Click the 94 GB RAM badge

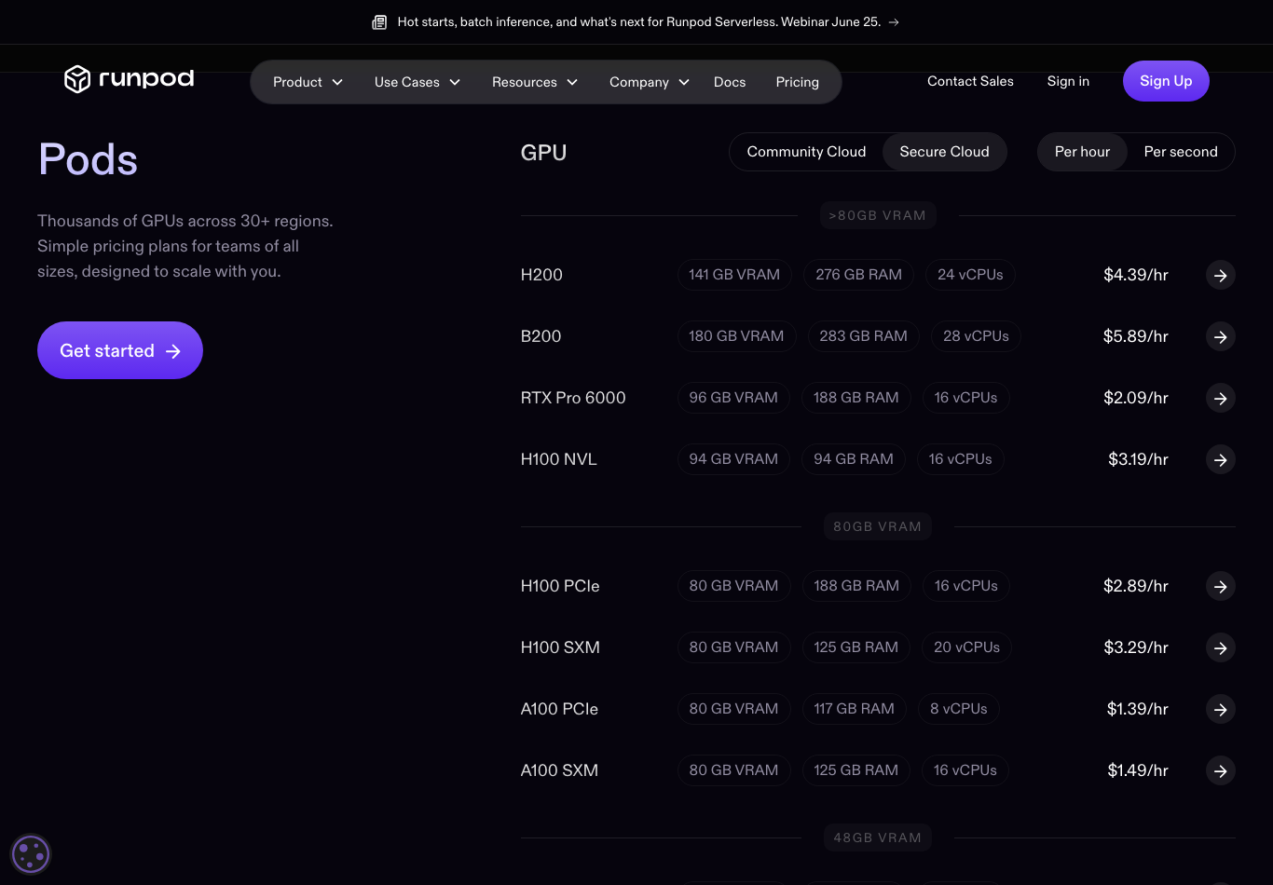pos(854,459)
